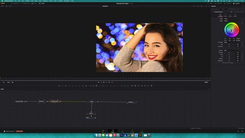Image resolution: width=245 pixels, height=138 pixels.
Task: Open the Nodes panel options menu
Action: click(x=209, y=89)
